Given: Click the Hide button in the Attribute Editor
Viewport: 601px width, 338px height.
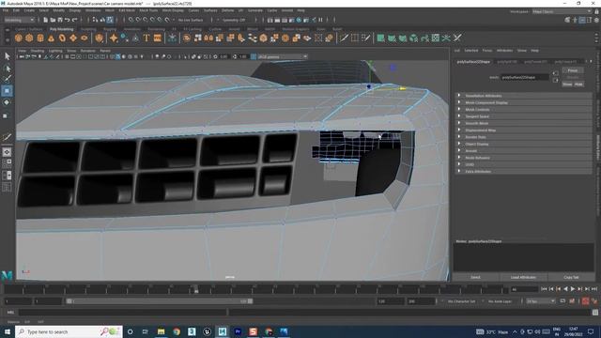Looking at the screenshot, I should point(578,84).
